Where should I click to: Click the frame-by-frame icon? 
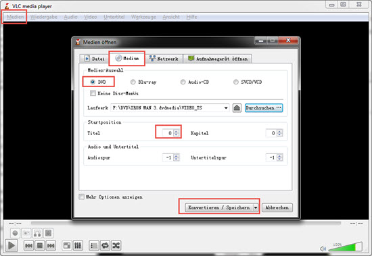pos(49,233)
